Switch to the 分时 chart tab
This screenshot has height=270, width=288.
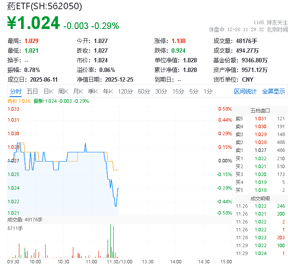tap(15, 91)
